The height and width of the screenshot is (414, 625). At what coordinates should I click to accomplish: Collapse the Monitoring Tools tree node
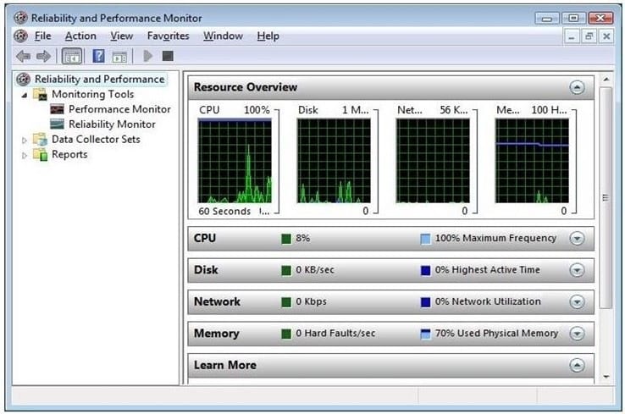tap(25, 95)
